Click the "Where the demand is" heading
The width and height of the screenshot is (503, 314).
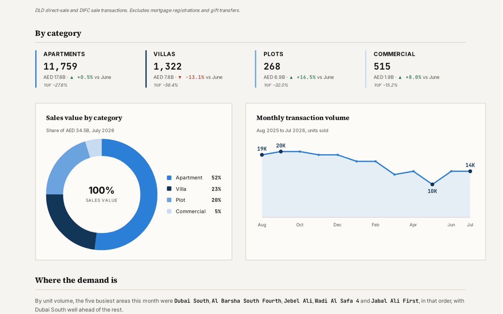[x=76, y=280]
